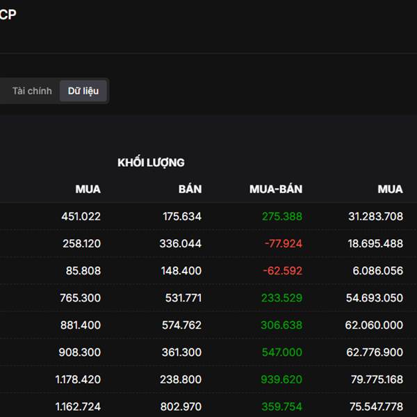This screenshot has height=417, width=417.
Task: Select buy value cell 6.086.056
Action: [378, 271]
